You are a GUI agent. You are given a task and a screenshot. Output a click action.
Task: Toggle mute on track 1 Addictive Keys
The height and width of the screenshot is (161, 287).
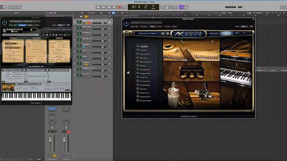84,23
